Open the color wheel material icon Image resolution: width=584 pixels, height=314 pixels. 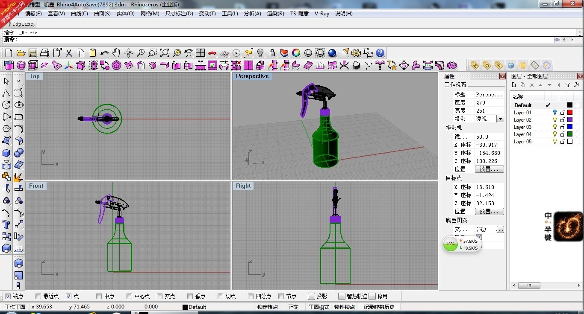point(296,53)
